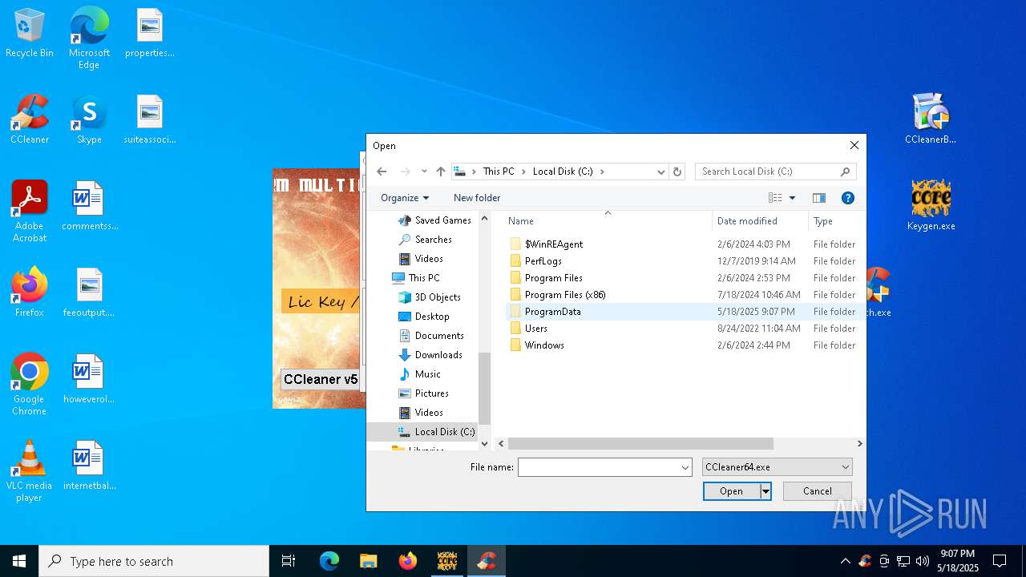Image resolution: width=1026 pixels, height=577 pixels.
Task: Open Recycle Bin desktop icon
Action: click(30, 33)
